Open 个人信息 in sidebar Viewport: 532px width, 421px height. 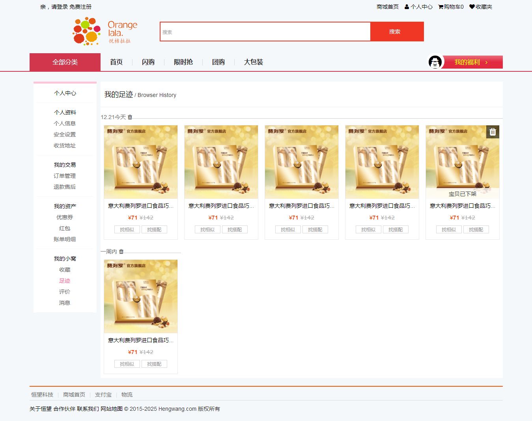click(65, 123)
